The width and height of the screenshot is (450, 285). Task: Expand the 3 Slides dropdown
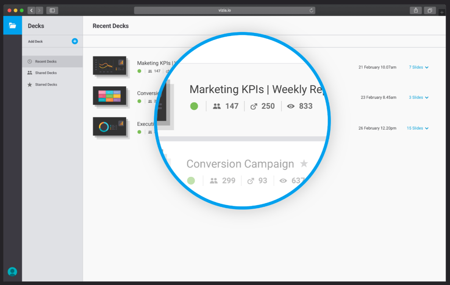[x=418, y=98]
